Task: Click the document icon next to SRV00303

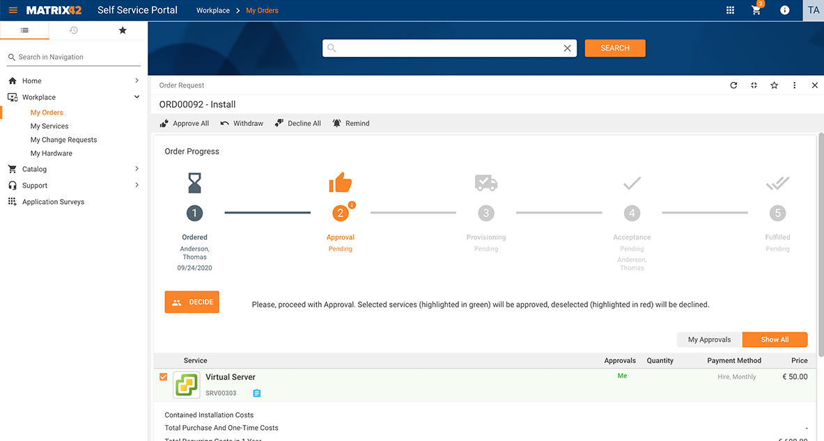Action: (x=256, y=392)
